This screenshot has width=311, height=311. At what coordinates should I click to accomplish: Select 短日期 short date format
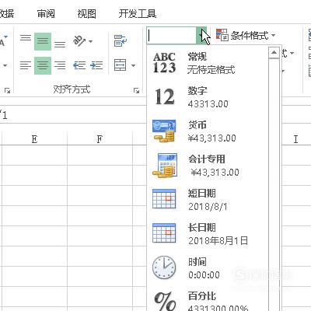[x=208, y=200]
